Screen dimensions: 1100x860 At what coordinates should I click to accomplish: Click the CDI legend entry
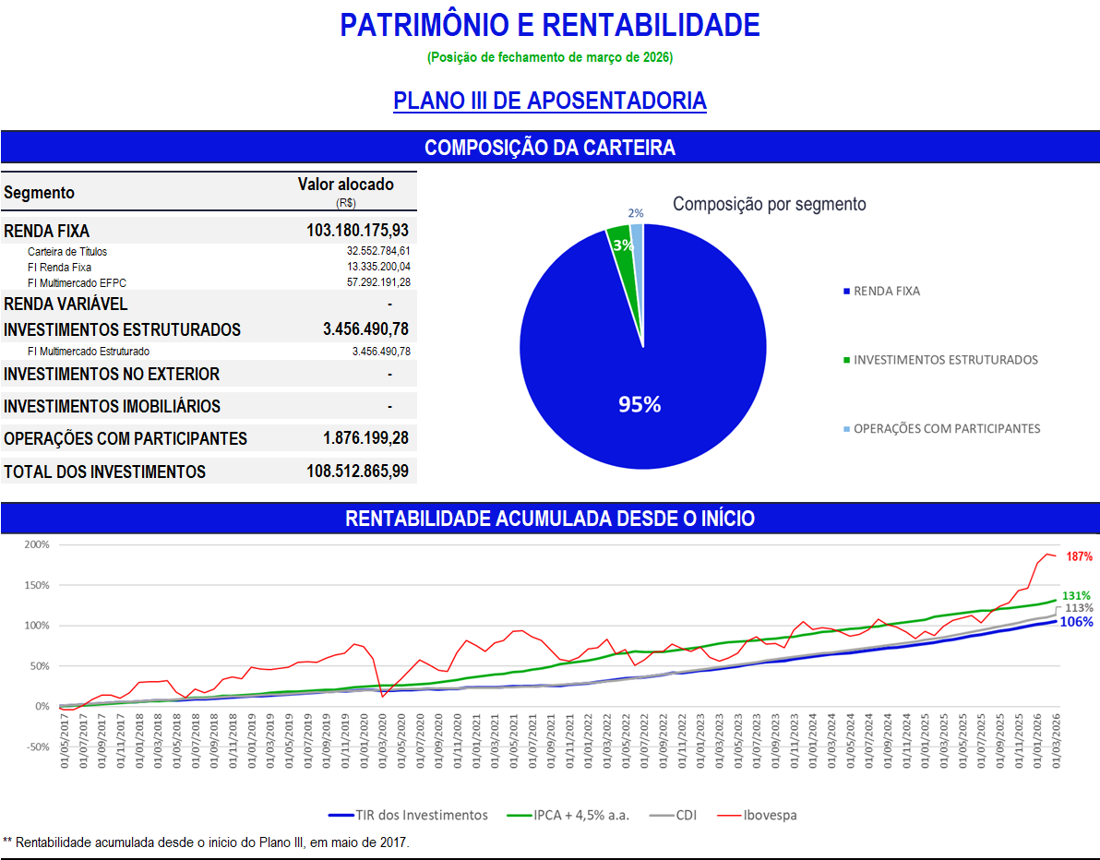click(x=674, y=815)
